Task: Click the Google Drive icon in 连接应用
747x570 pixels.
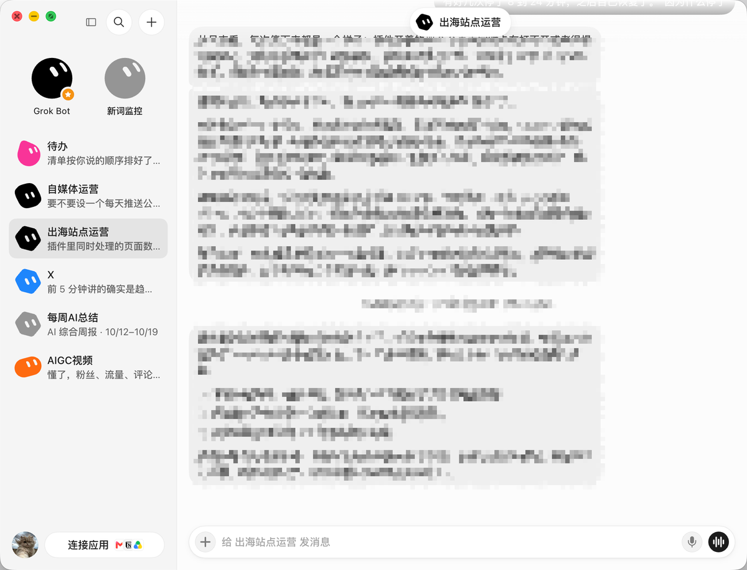Action: click(x=138, y=545)
